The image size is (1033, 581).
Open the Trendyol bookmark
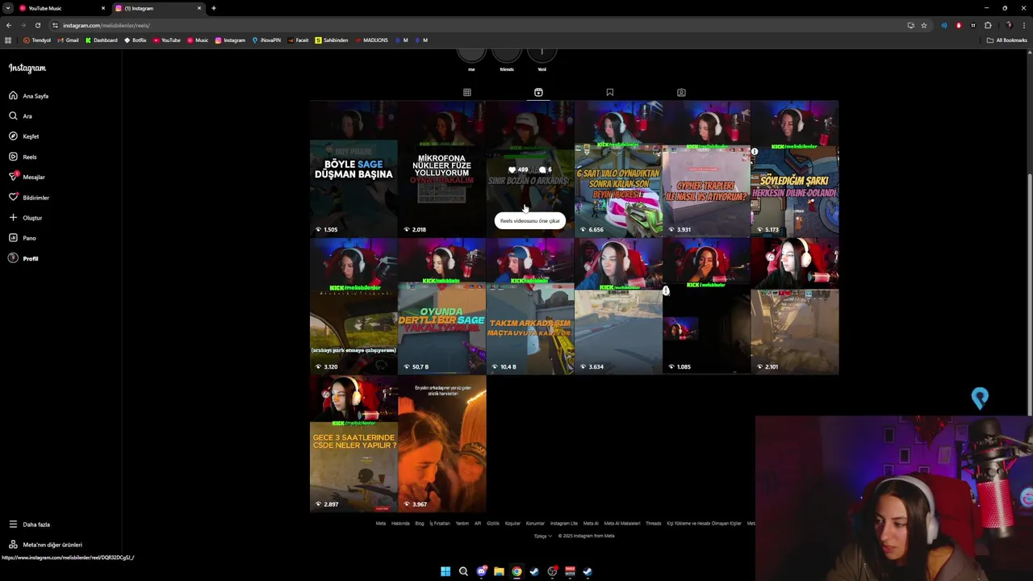37,40
